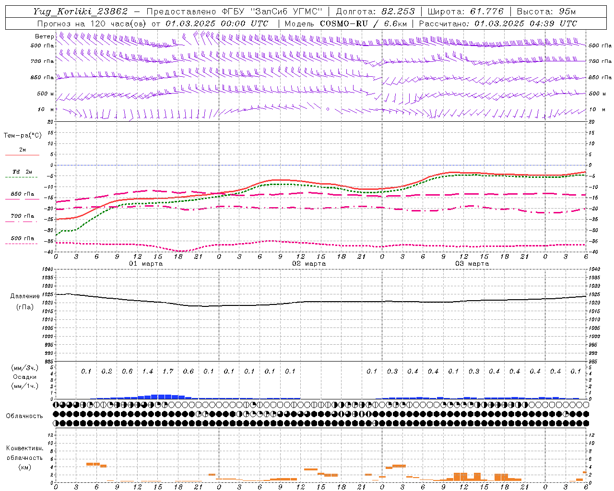Image resolution: width=614 pixels, height=491 pixels.
Task: Click the Осадки precipitation label
Action: tap(24, 377)
